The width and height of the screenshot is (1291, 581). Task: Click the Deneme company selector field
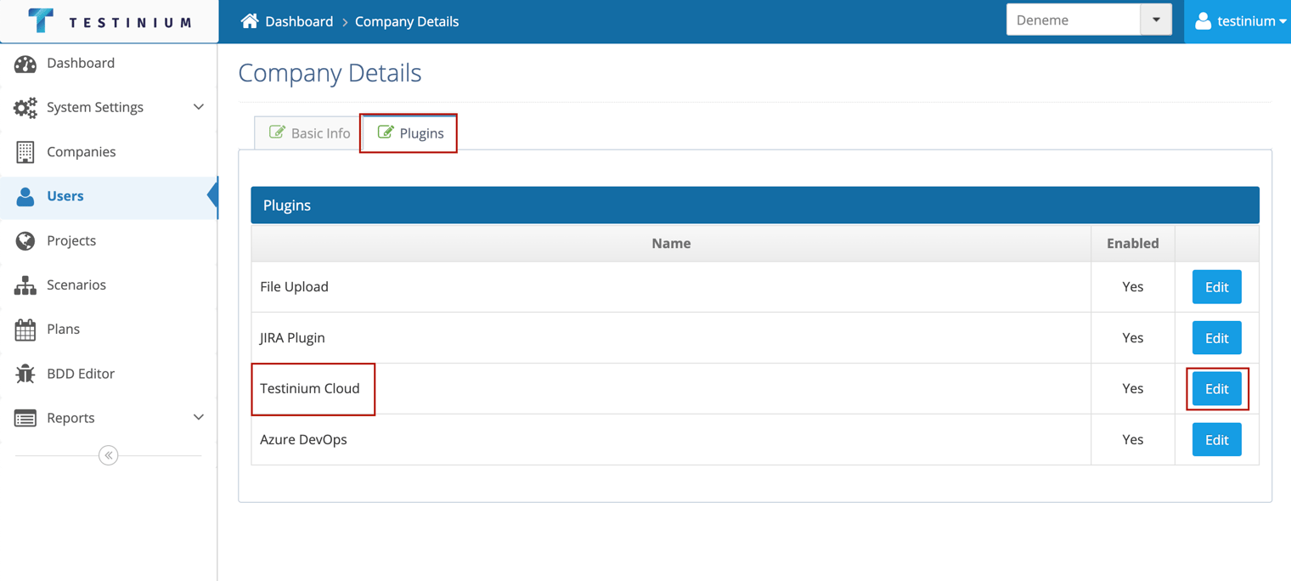pos(1074,20)
